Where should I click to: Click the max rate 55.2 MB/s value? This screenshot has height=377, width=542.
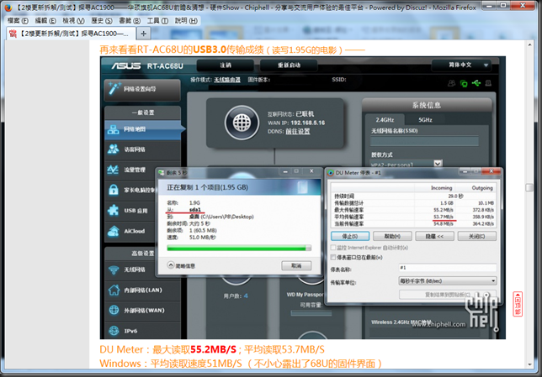coord(444,210)
